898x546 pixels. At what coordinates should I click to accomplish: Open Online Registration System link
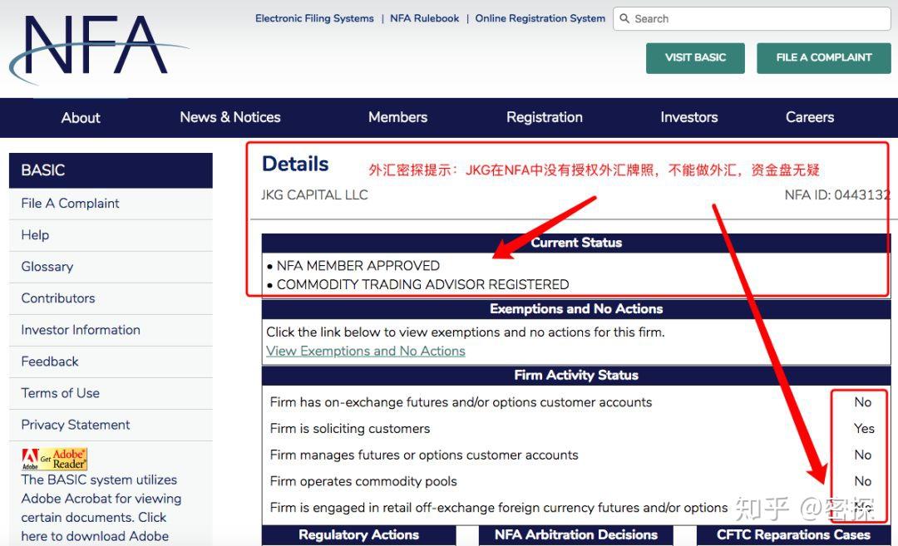540,18
